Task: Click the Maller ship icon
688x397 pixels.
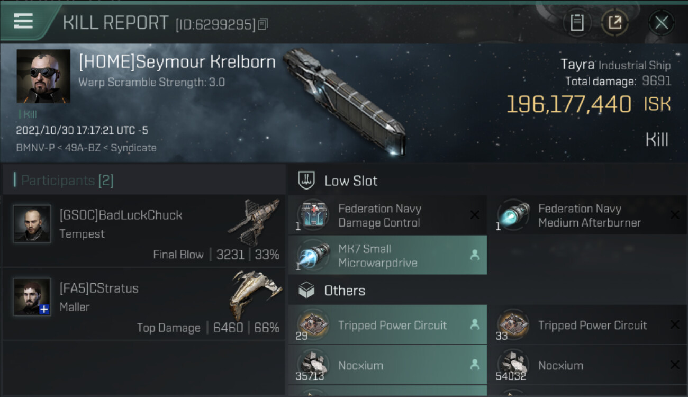Action: click(x=255, y=294)
